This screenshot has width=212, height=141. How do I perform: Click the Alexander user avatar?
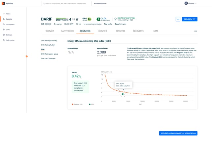coord(186,3)
